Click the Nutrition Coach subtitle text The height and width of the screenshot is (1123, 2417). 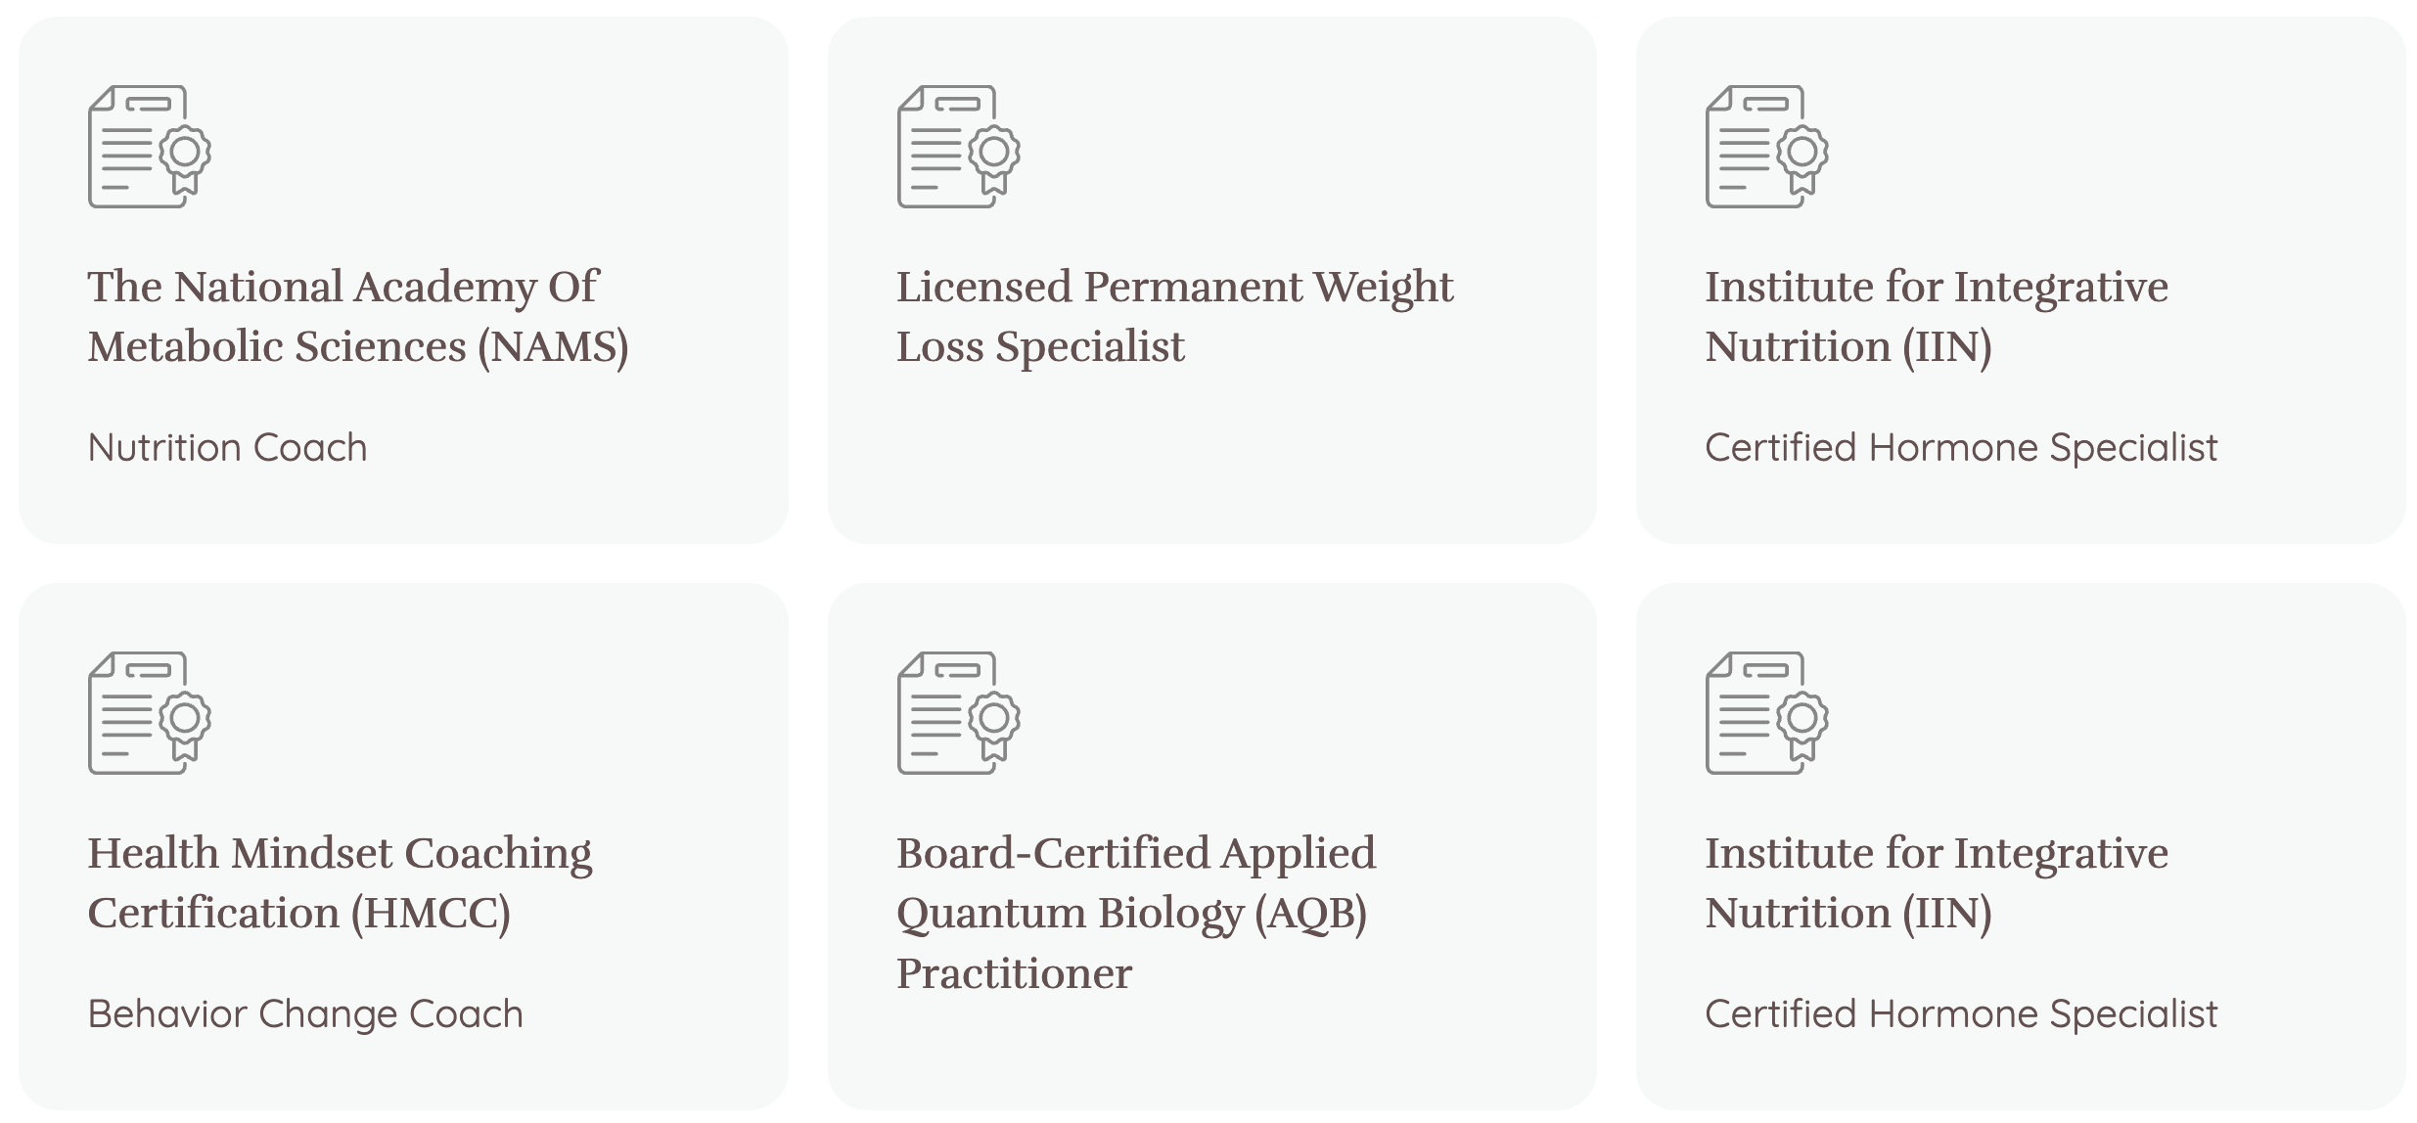coord(227,448)
